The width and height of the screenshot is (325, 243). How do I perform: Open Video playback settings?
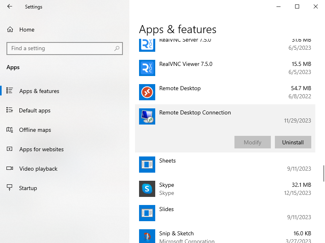click(x=38, y=169)
